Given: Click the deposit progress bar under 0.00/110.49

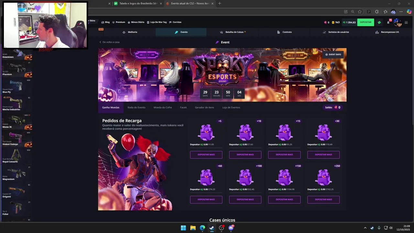Looking at the screenshot, I should [x=323, y=148].
